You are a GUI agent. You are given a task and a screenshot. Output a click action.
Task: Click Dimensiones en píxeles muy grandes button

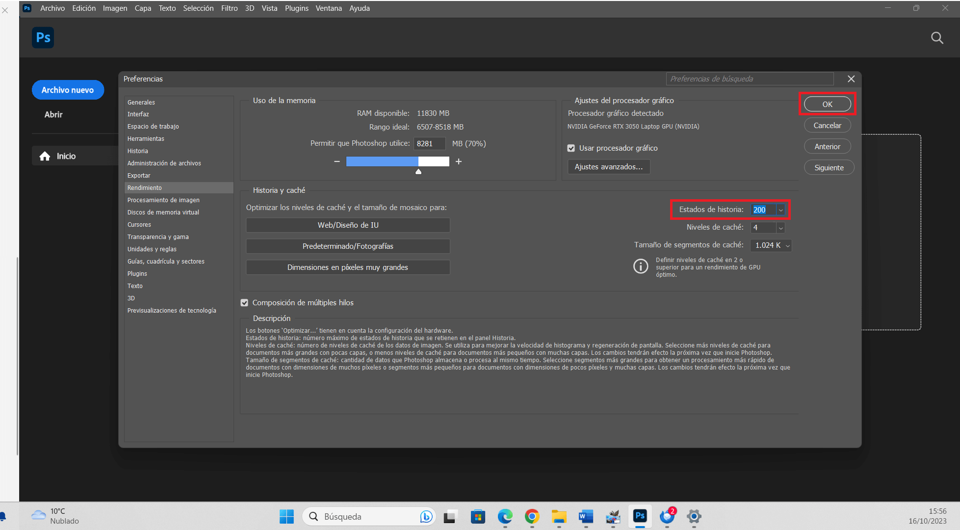pyautogui.click(x=348, y=267)
